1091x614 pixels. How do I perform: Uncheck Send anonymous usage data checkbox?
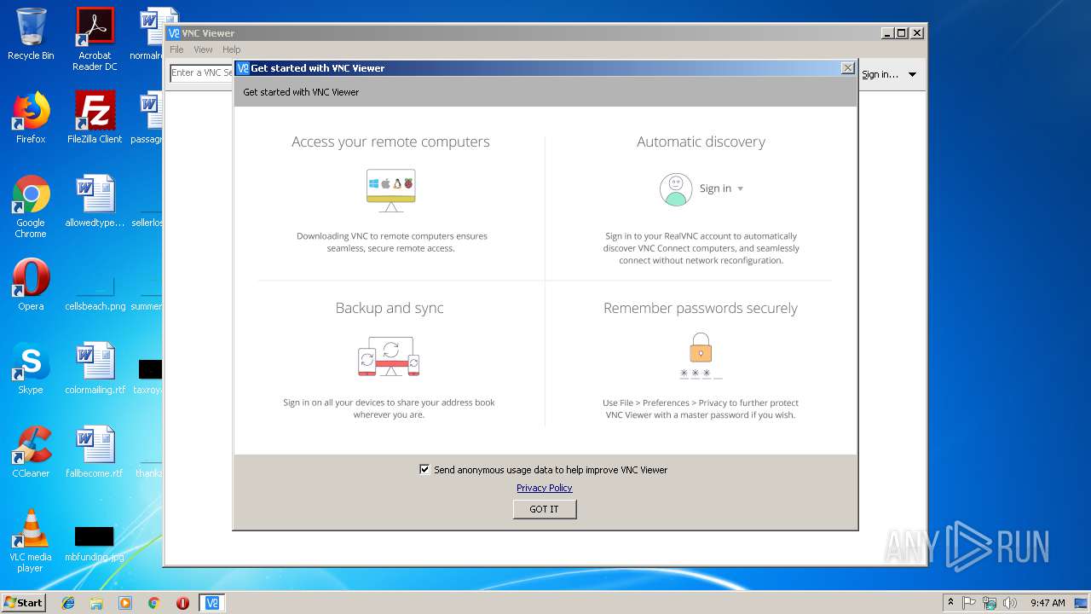coord(424,469)
